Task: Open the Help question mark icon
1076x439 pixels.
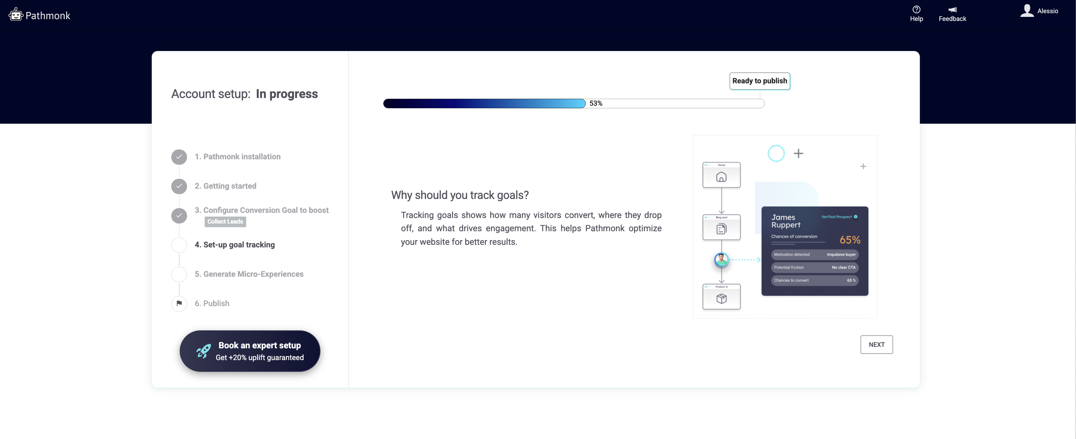Action: (x=916, y=9)
